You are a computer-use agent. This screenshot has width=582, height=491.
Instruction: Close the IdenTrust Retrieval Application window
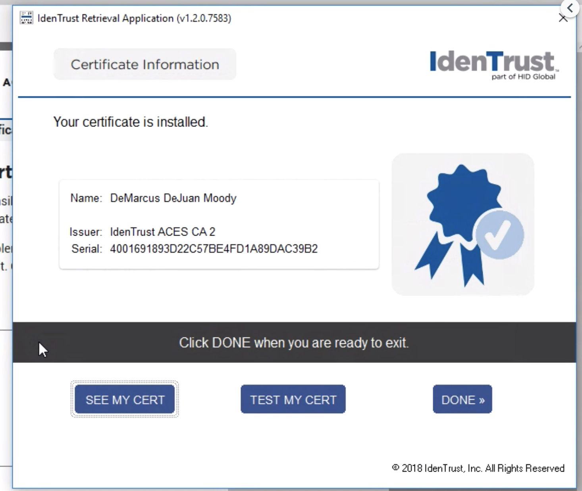[x=563, y=18]
